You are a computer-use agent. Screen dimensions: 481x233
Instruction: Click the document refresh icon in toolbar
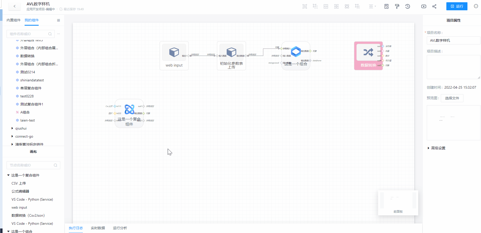387,7
